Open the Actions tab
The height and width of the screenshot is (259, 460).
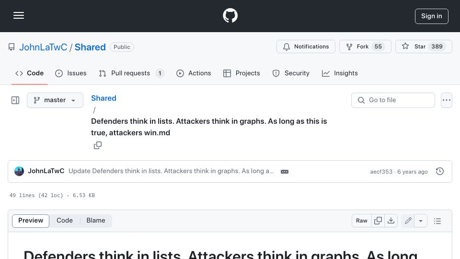click(194, 73)
